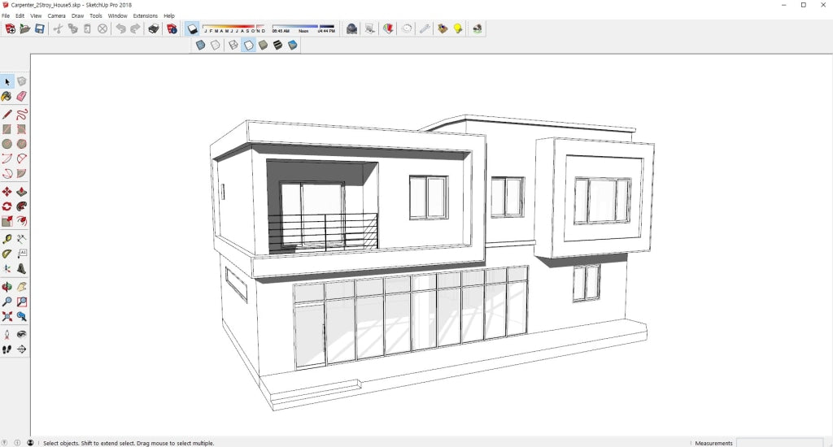Select the Orbit tool
The height and width of the screenshot is (447, 833).
coord(7,287)
